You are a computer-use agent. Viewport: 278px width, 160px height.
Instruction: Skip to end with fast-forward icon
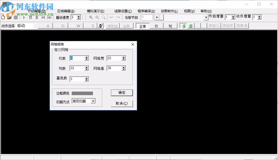tap(49, 17)
